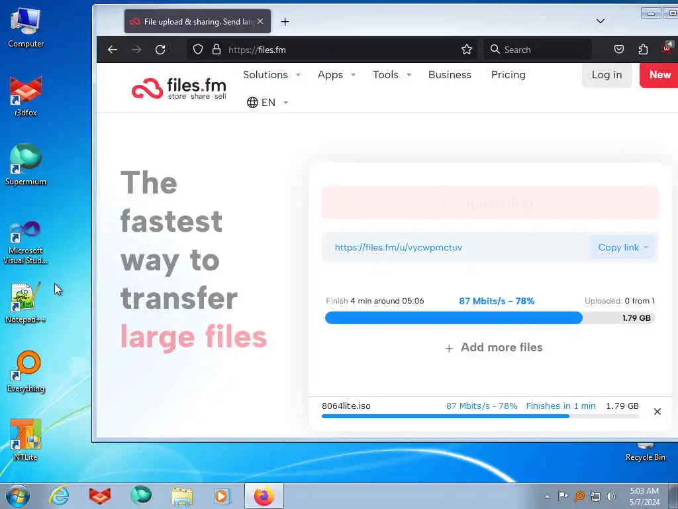Click the files.fm cloud logo

(x=179, y=88)
